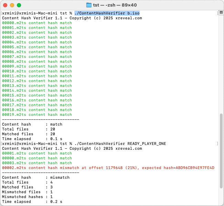This screenshot has width=224, height=206.
Task: Minimize the Terminal window with yellow button
Action: (12, 5)
